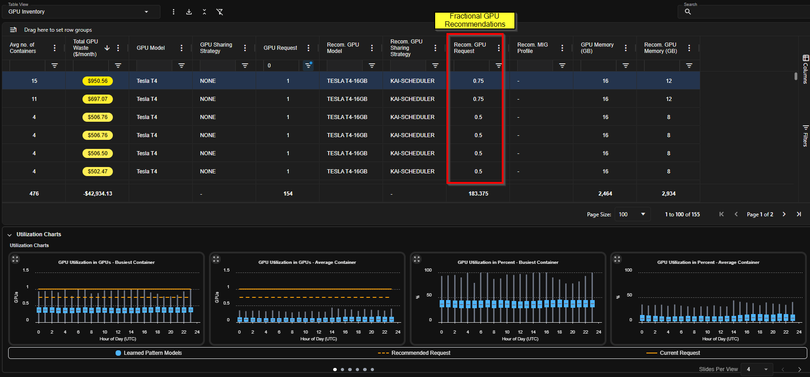
Task: Toggle Recommended Request legend series
Action: pyautogui.click(x=414, y=353)
